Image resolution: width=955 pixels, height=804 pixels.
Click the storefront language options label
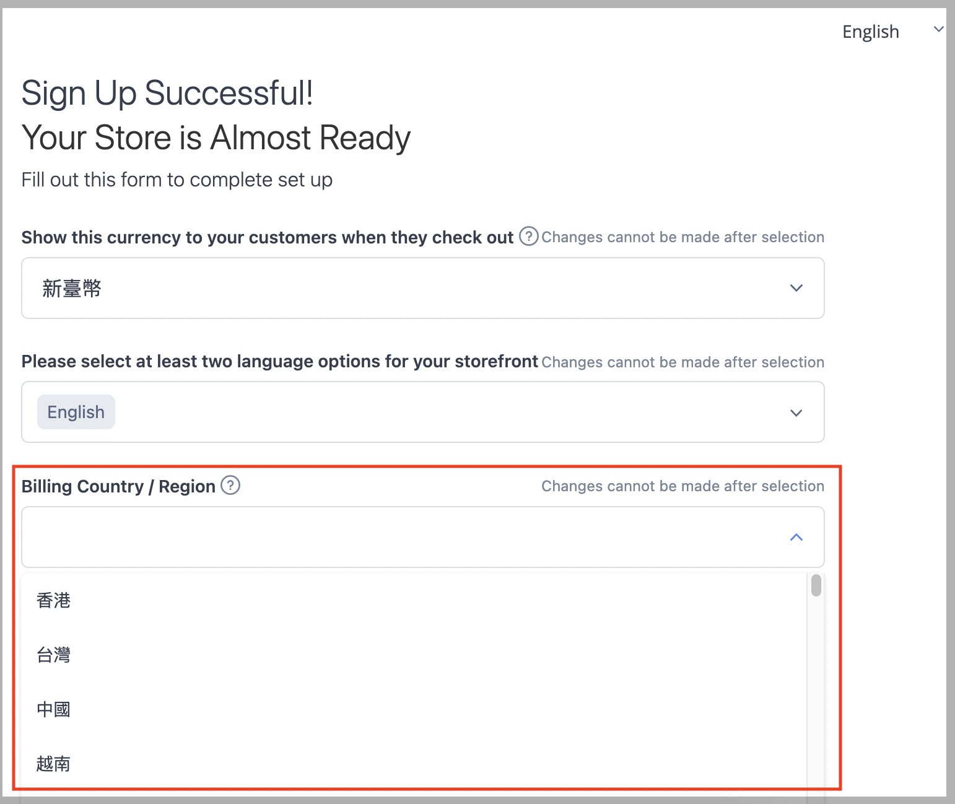[280, 361]
